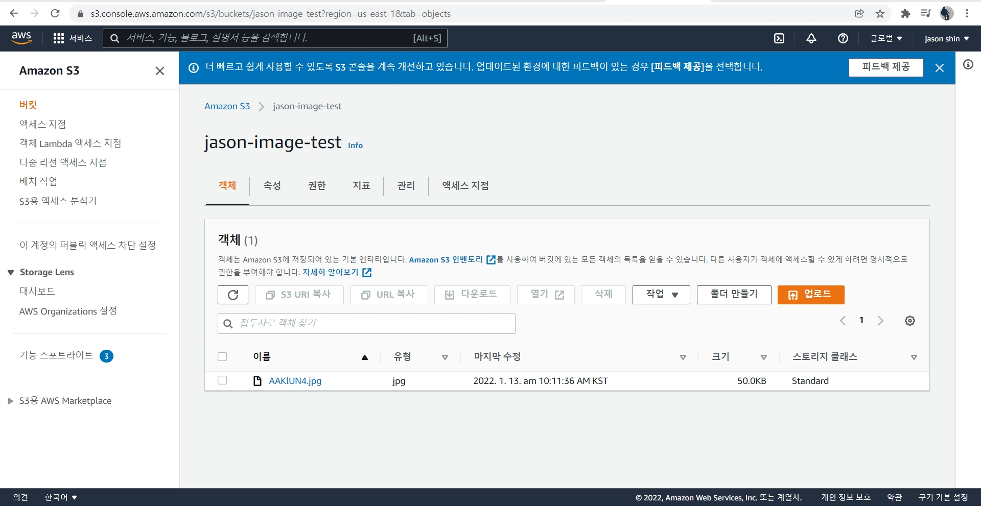This screenshot has height=506, width=981.
Task: Focus the AWS services search field
Action: click(x=275, y=38)
